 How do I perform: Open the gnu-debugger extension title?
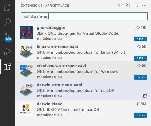51,28
